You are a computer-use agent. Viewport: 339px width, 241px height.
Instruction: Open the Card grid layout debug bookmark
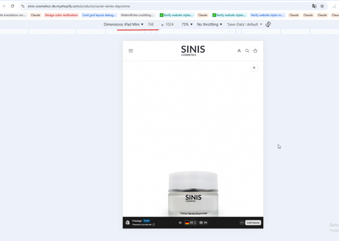click(x=99, y=15)
